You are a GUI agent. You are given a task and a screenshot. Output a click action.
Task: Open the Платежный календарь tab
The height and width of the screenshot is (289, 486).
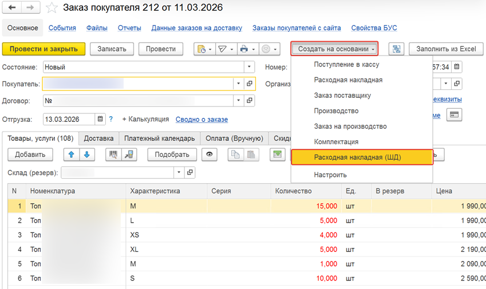[159, 138]
